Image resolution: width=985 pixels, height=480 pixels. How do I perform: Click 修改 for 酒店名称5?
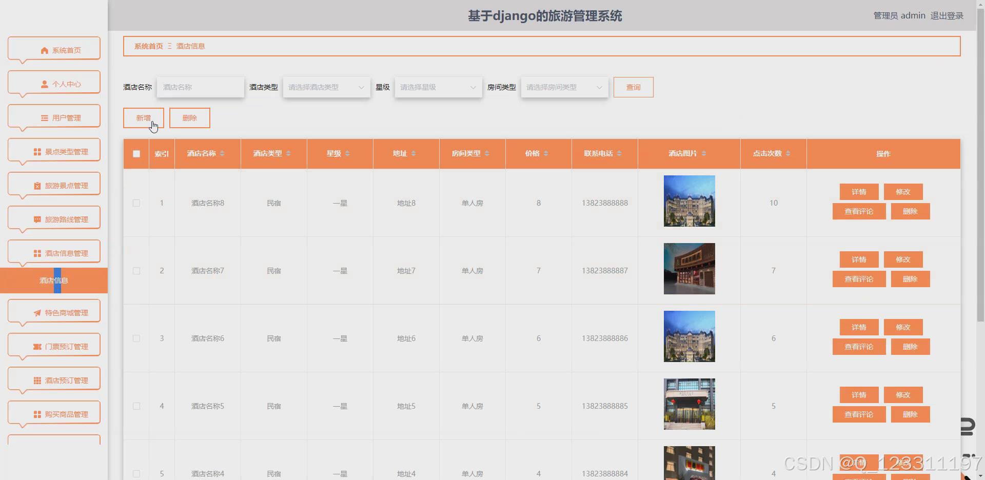pyautogui.click(x=903, y=395)
